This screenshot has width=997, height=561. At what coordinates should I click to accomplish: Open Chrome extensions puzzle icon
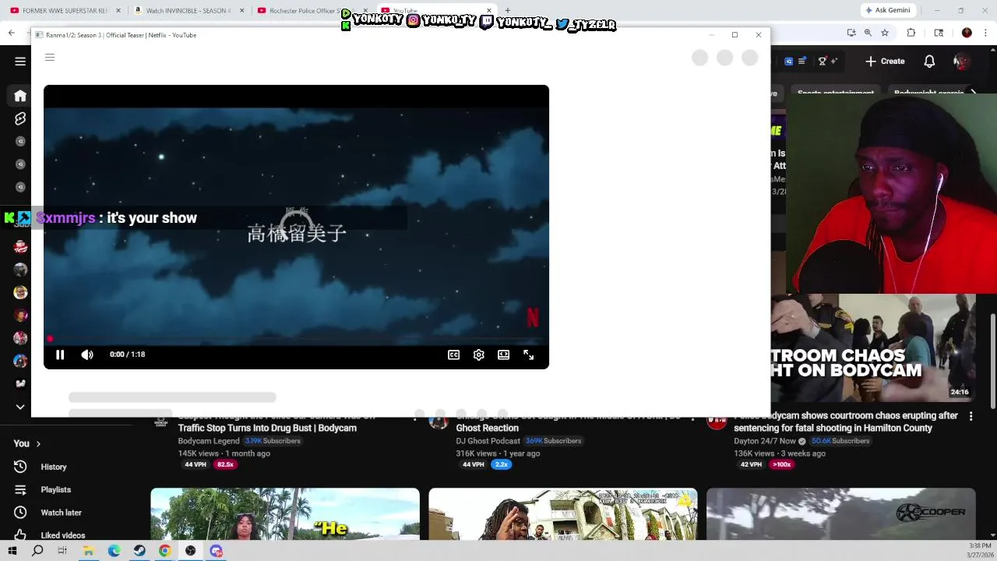tap(911, 33)
